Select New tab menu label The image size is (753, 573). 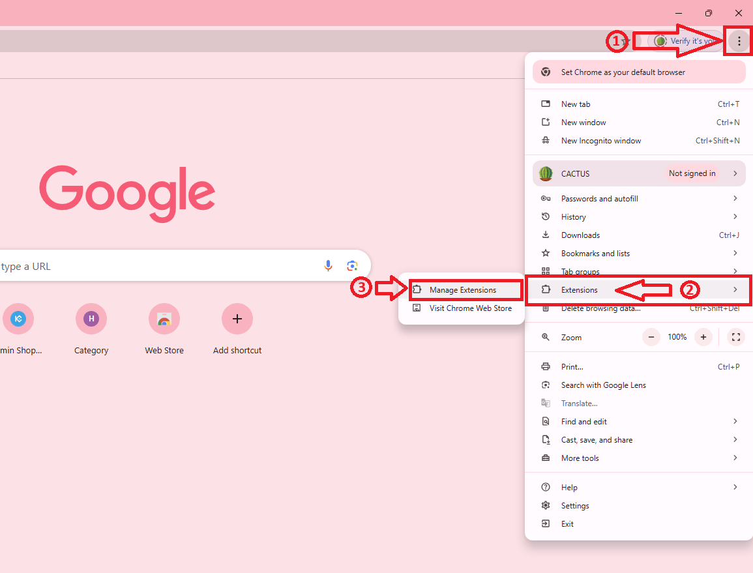[575, 104]
